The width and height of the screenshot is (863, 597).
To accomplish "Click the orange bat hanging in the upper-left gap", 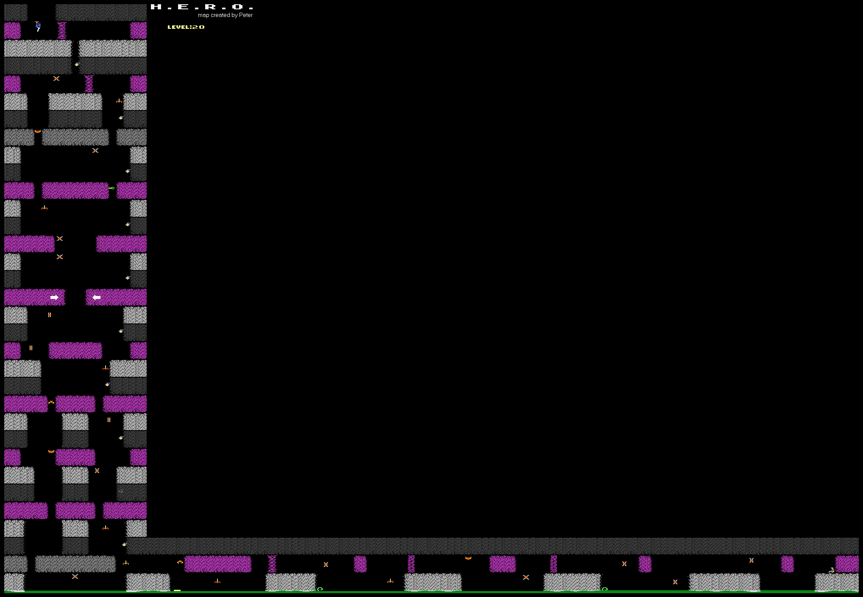I will pyautogui.click(x=38, y=132).
